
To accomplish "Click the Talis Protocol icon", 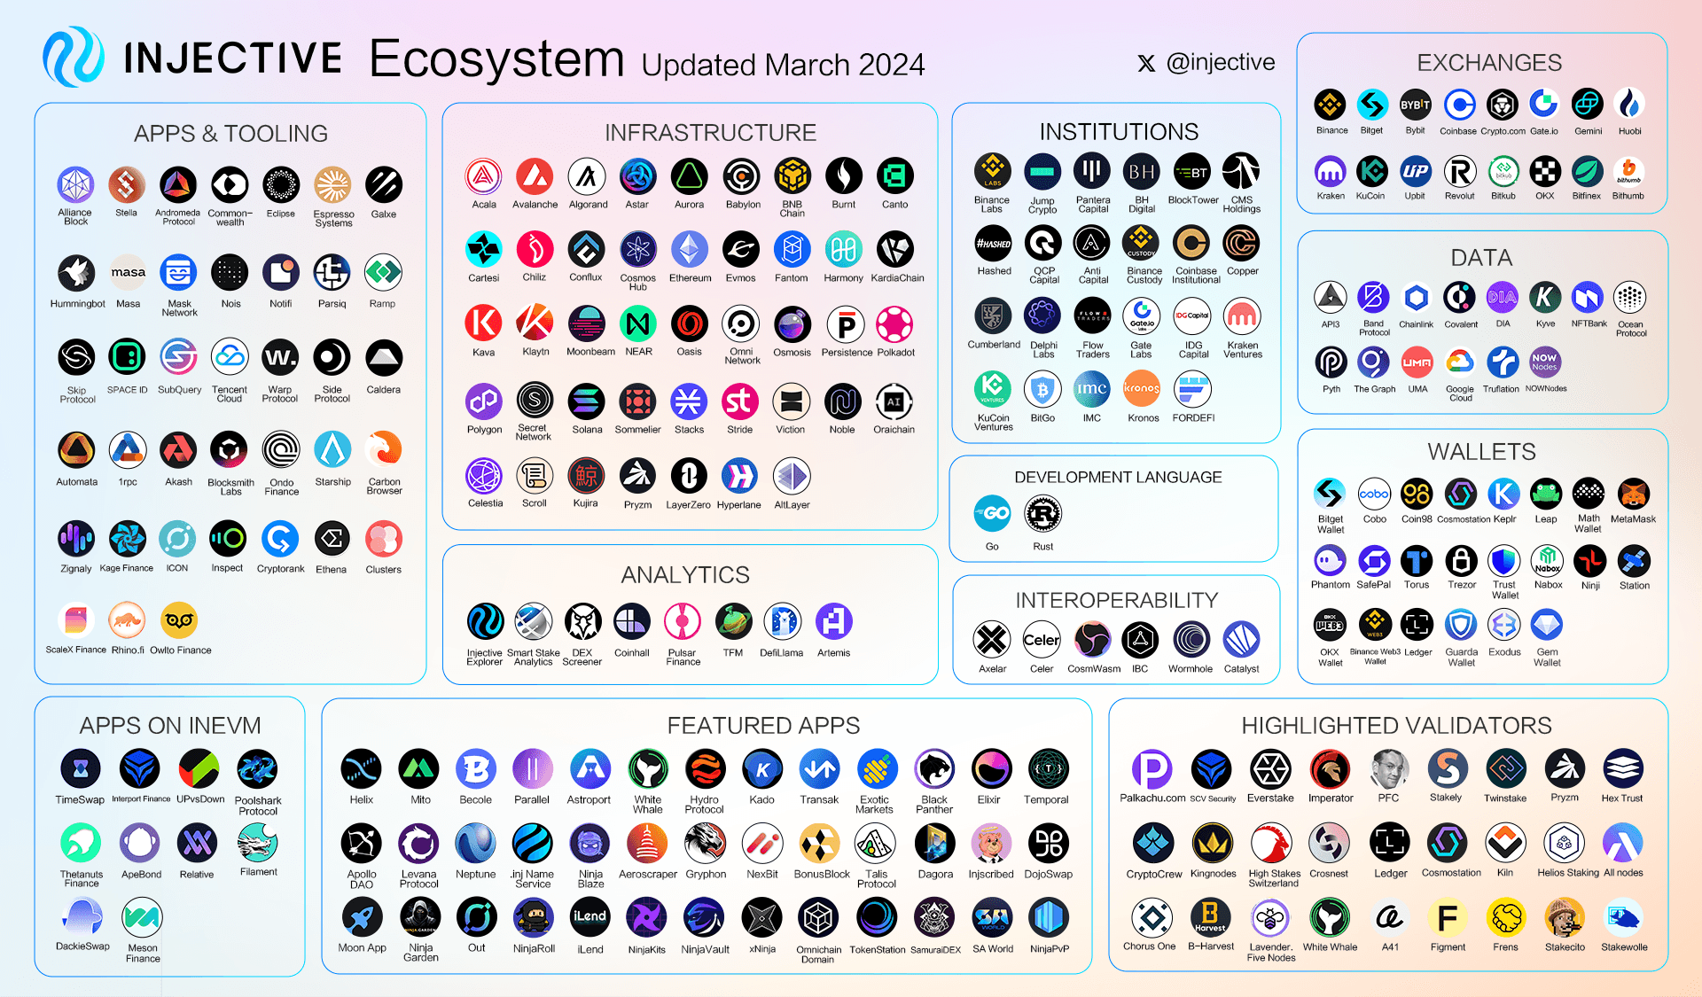I will [x=875, y=844].
